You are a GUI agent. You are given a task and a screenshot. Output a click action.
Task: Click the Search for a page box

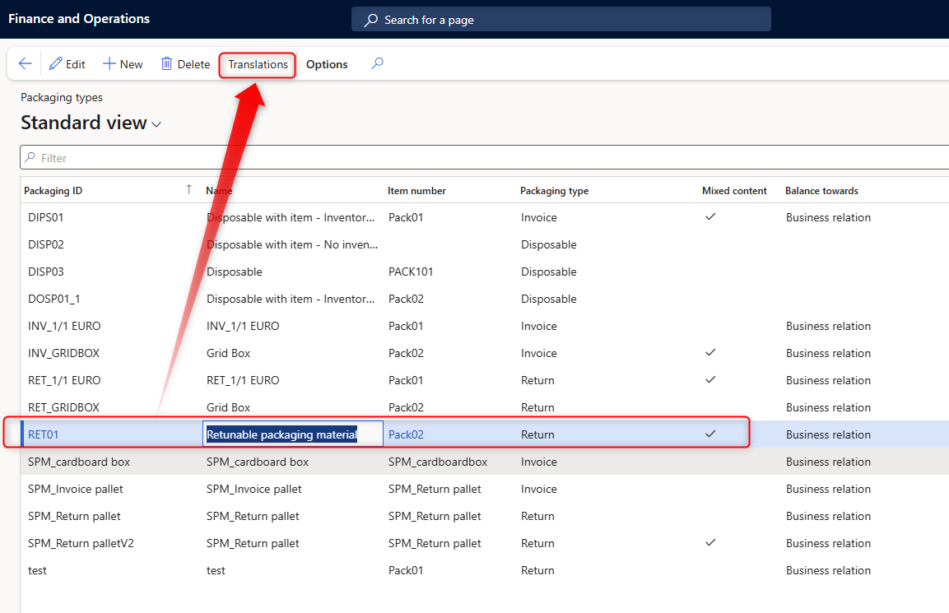click(561, 20)
